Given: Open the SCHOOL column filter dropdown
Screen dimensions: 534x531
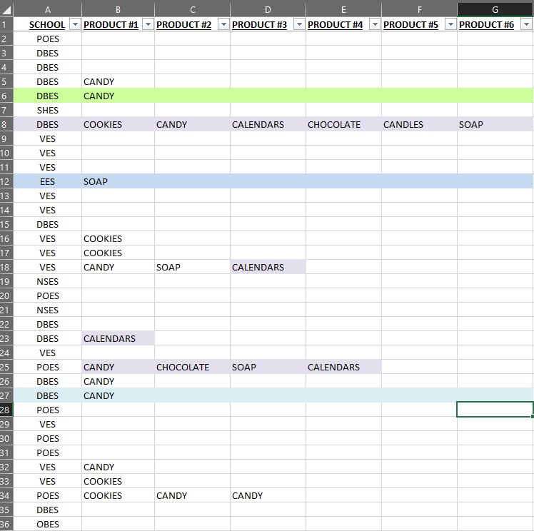Looking at the screenshot, I should tap(75, 24).
